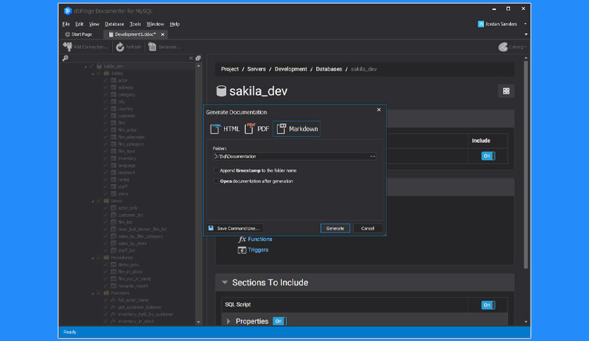Click the Jordan Sanders account icon

coord(480,24)
